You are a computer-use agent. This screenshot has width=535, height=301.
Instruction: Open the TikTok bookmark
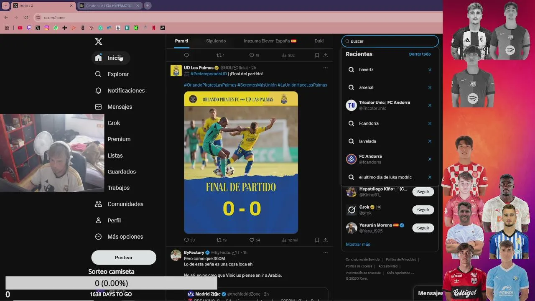163,28
